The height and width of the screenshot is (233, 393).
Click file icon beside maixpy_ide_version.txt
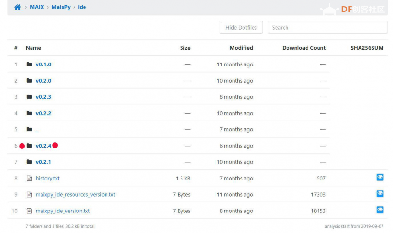pos(29,211)
